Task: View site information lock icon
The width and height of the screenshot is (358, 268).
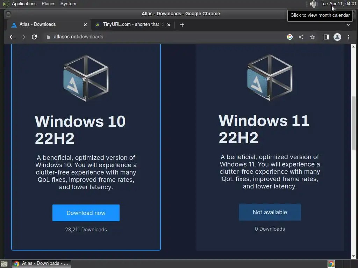Action: [48, 37]
